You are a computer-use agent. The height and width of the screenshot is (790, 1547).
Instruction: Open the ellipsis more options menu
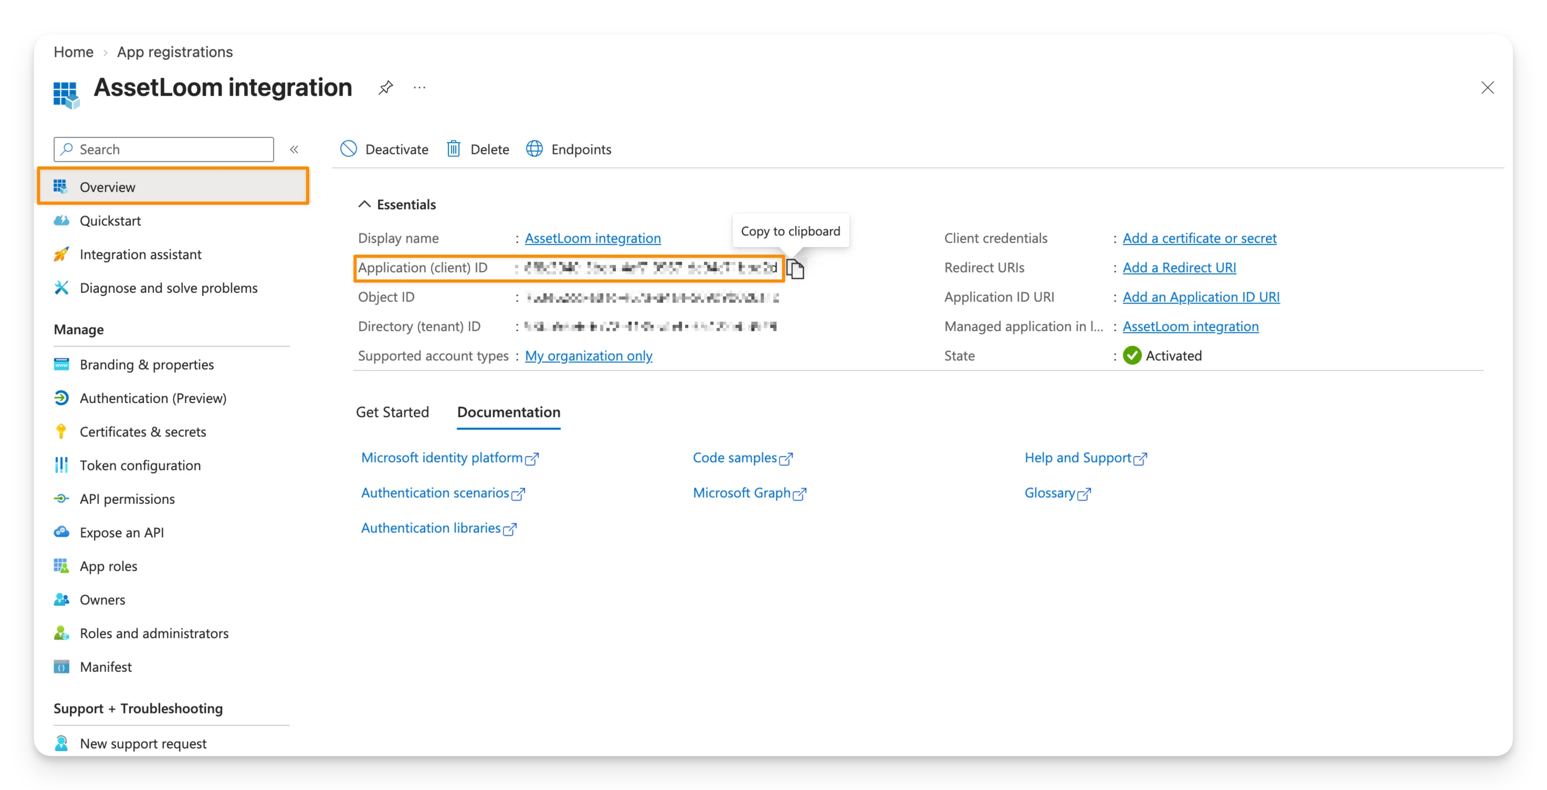point(419,88)
